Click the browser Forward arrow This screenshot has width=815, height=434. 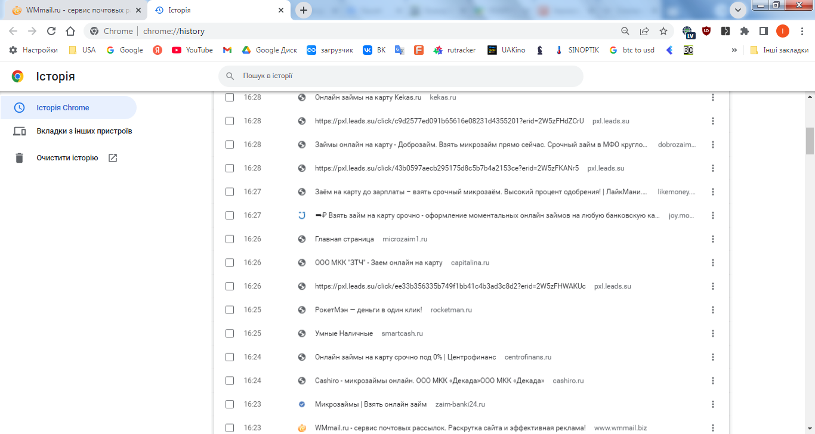point(32,31)
